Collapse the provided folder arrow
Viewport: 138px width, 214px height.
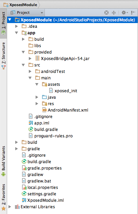click(x=23, y=52)
